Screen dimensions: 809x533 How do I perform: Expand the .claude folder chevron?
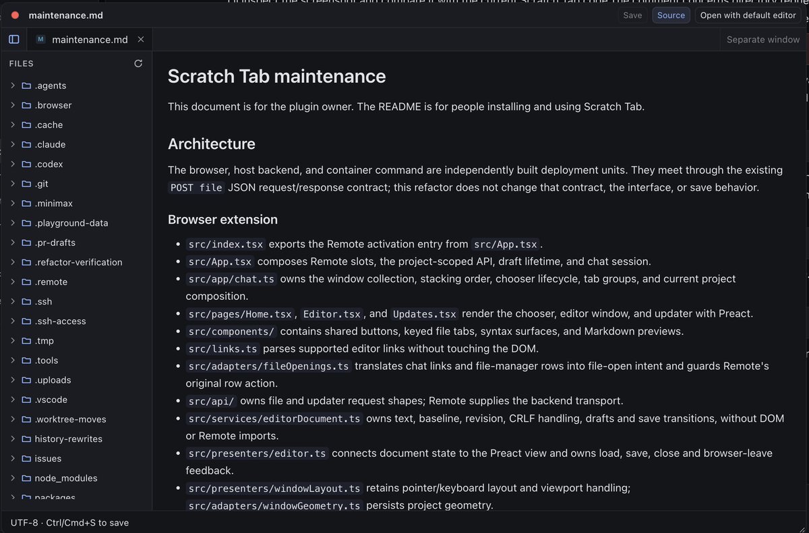click(13, 144)
